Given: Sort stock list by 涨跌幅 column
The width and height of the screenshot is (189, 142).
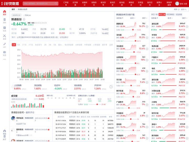Looking at the screenshot, I should point(120,18).
